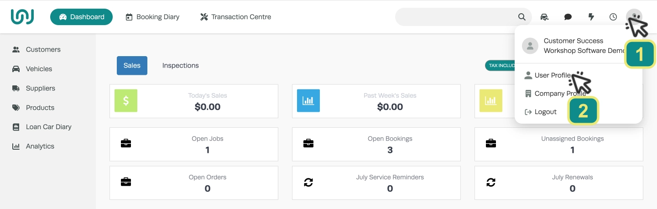
Task: Click the lightning bolt quick actions icon
Action: [591, 17]
